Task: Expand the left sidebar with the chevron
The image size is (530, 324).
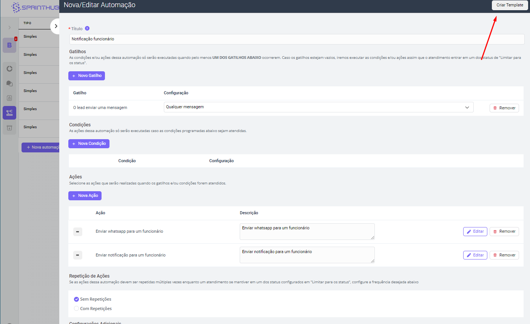Action: [9, 28]
